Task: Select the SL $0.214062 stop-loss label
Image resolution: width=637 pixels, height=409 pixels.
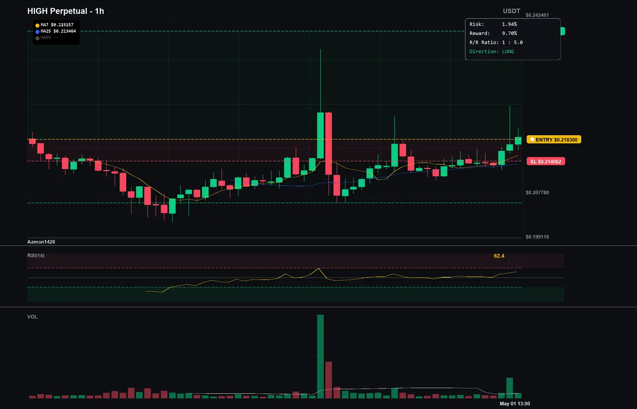Action: [x=546, y=161]
